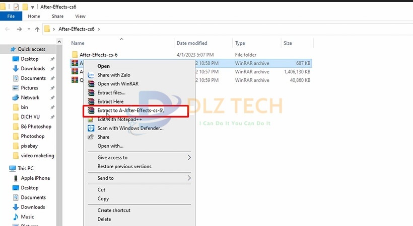413x226 pixels.
Task: Choose Edit with Notepad++
Action: 119,120
